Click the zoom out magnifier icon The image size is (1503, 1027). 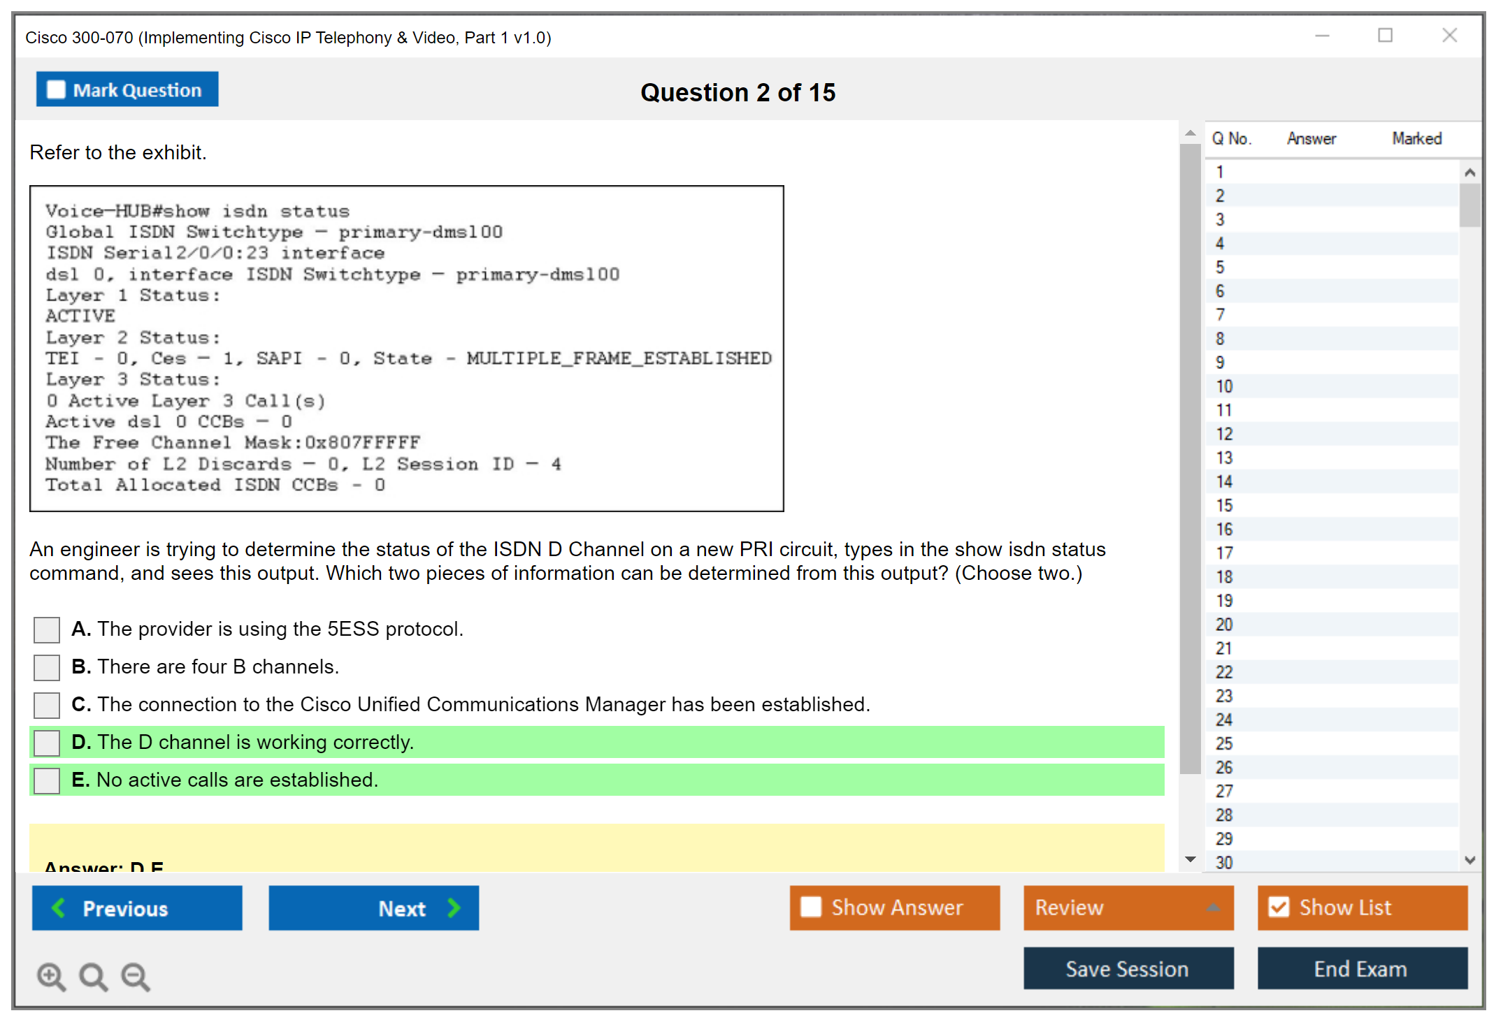135,976
